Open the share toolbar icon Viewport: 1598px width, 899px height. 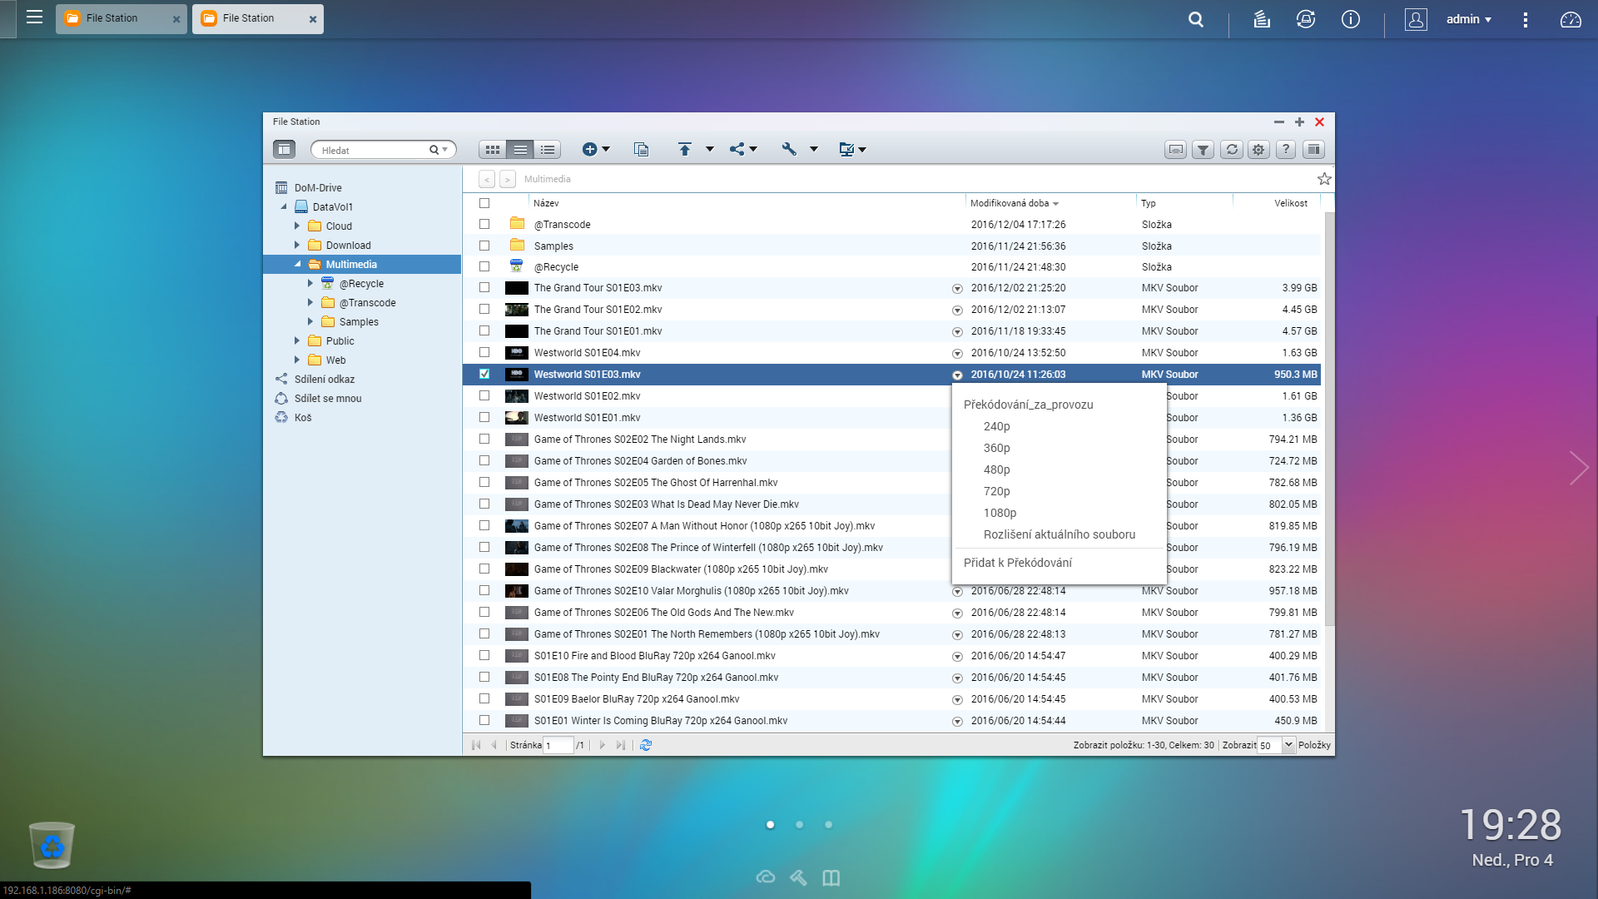(737, 150)
